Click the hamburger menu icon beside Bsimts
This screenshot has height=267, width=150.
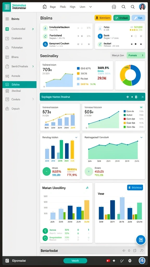(7, 19)
